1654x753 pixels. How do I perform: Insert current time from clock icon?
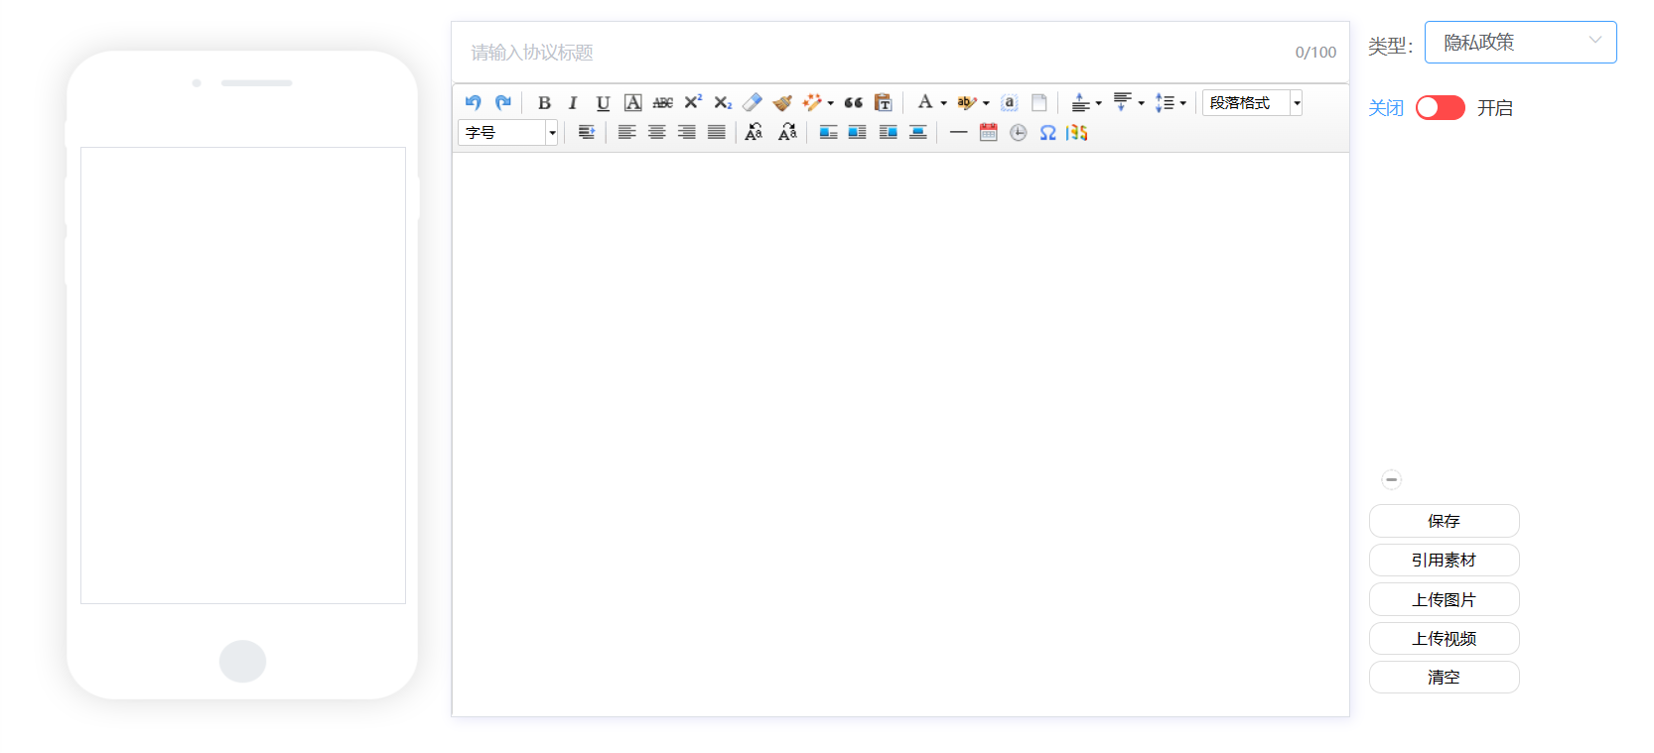pos(1019,132)
